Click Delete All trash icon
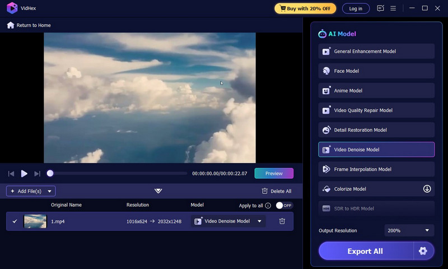 coord(264,191)
